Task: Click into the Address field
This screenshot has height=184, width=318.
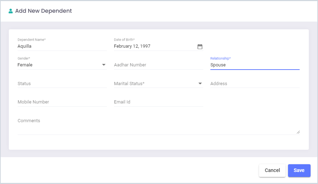Action: click(255, 84)
